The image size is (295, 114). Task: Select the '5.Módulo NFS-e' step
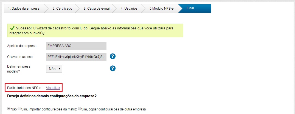pos(161,8)
